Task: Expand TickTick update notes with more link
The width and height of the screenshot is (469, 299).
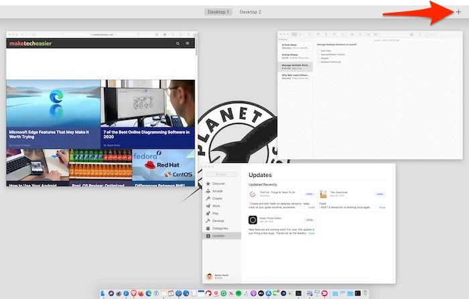Action: 312,207
